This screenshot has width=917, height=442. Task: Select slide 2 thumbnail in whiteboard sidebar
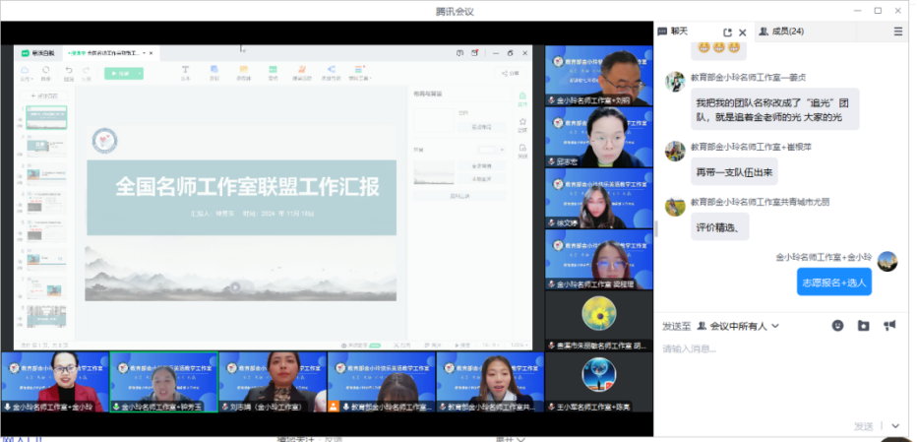point(46,146)
